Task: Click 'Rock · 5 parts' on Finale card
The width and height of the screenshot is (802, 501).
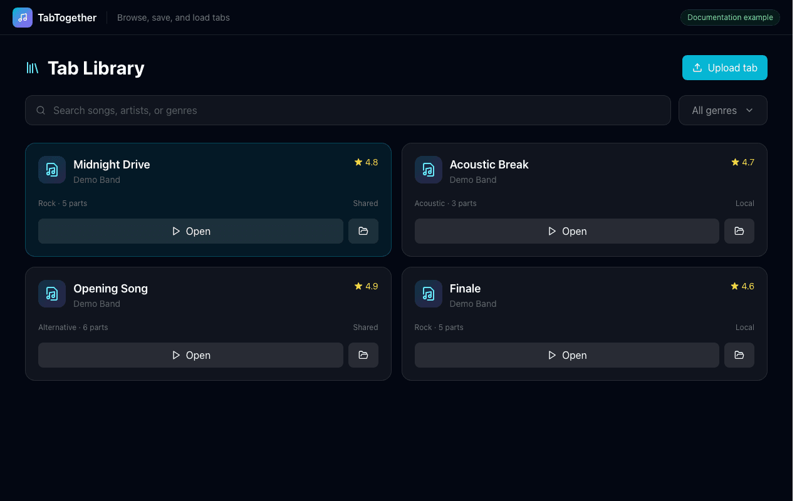Action: tap(439, 328)
